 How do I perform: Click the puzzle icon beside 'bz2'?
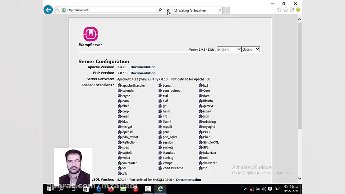click(x=201, y=86)
